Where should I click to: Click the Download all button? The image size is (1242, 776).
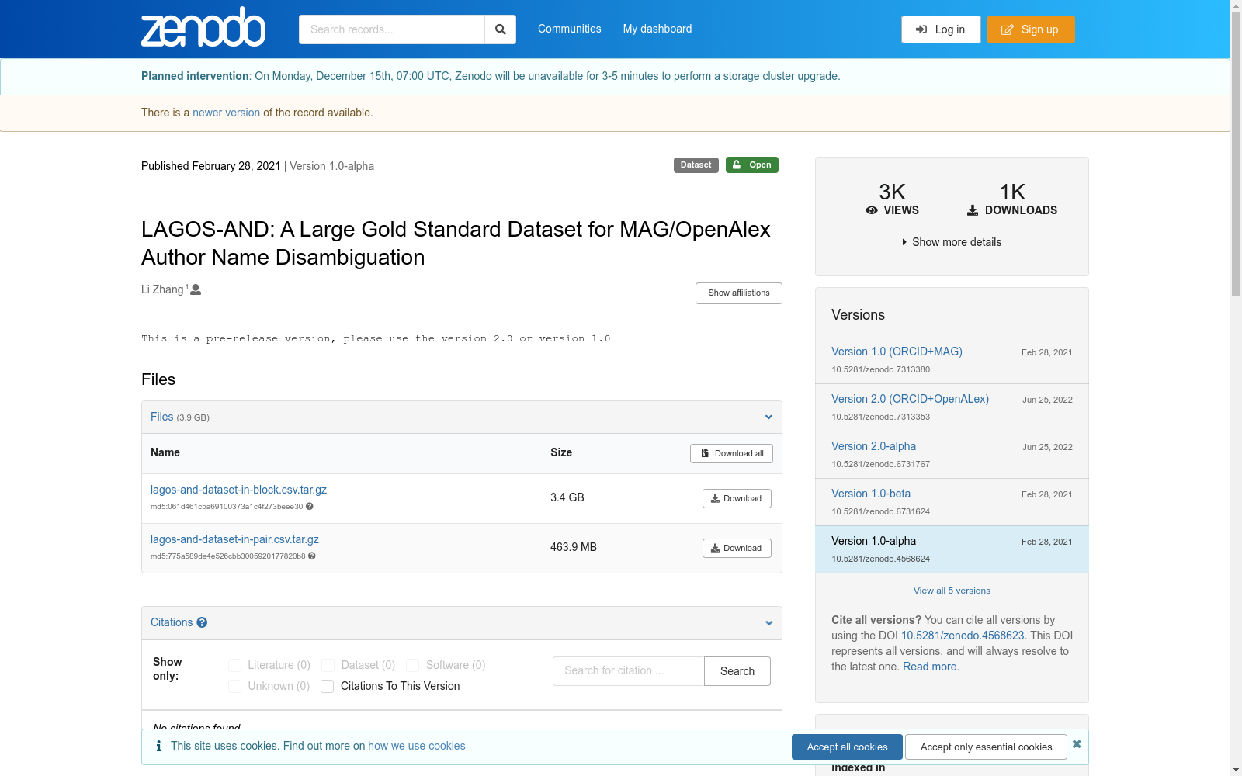pyautogui.click(x=731, y=453)
